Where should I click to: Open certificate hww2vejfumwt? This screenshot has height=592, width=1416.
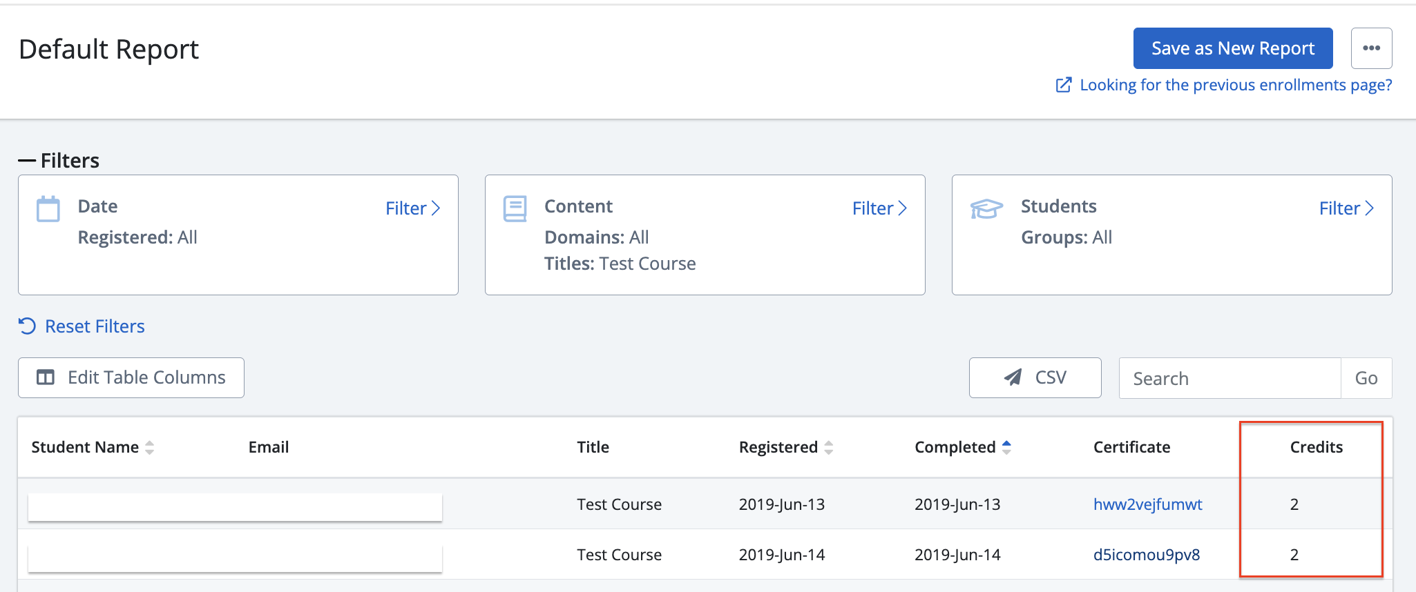pyautogui.click(x=1147, y=504)
